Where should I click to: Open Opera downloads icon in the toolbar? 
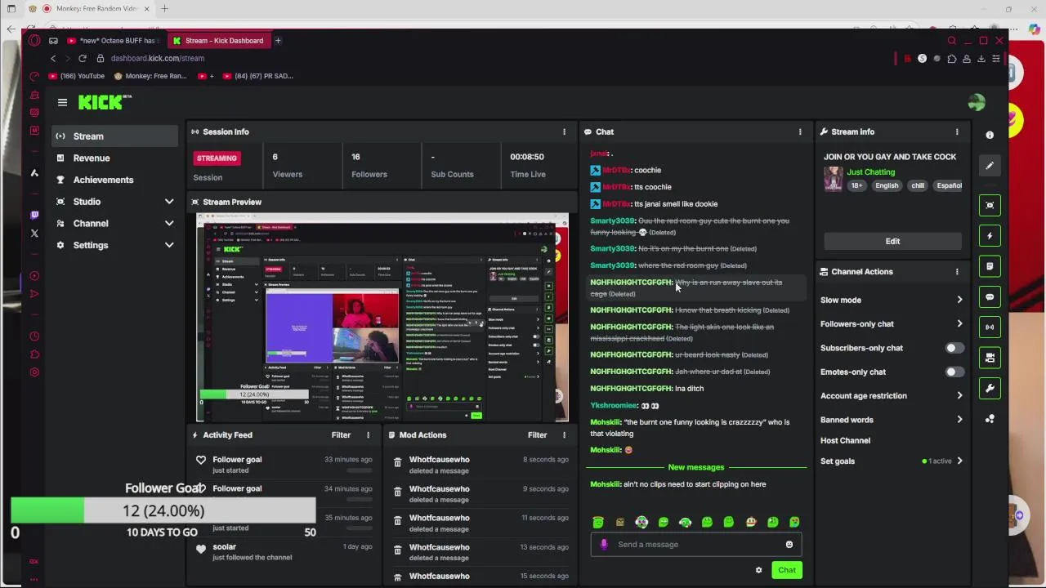(x=981, y=59)
